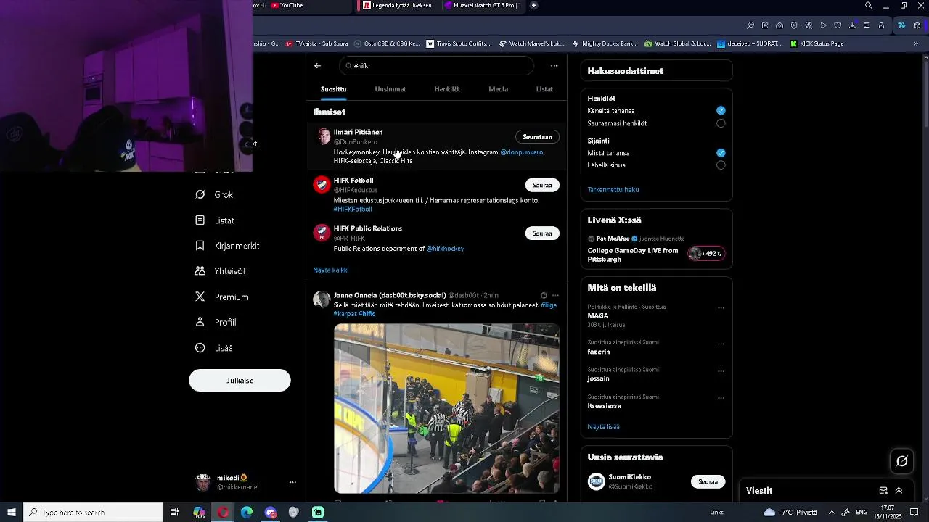The height and width of the screenshot is (522, 929).
Task: Open options for the MAGA trend
Action: click(721, 308)
